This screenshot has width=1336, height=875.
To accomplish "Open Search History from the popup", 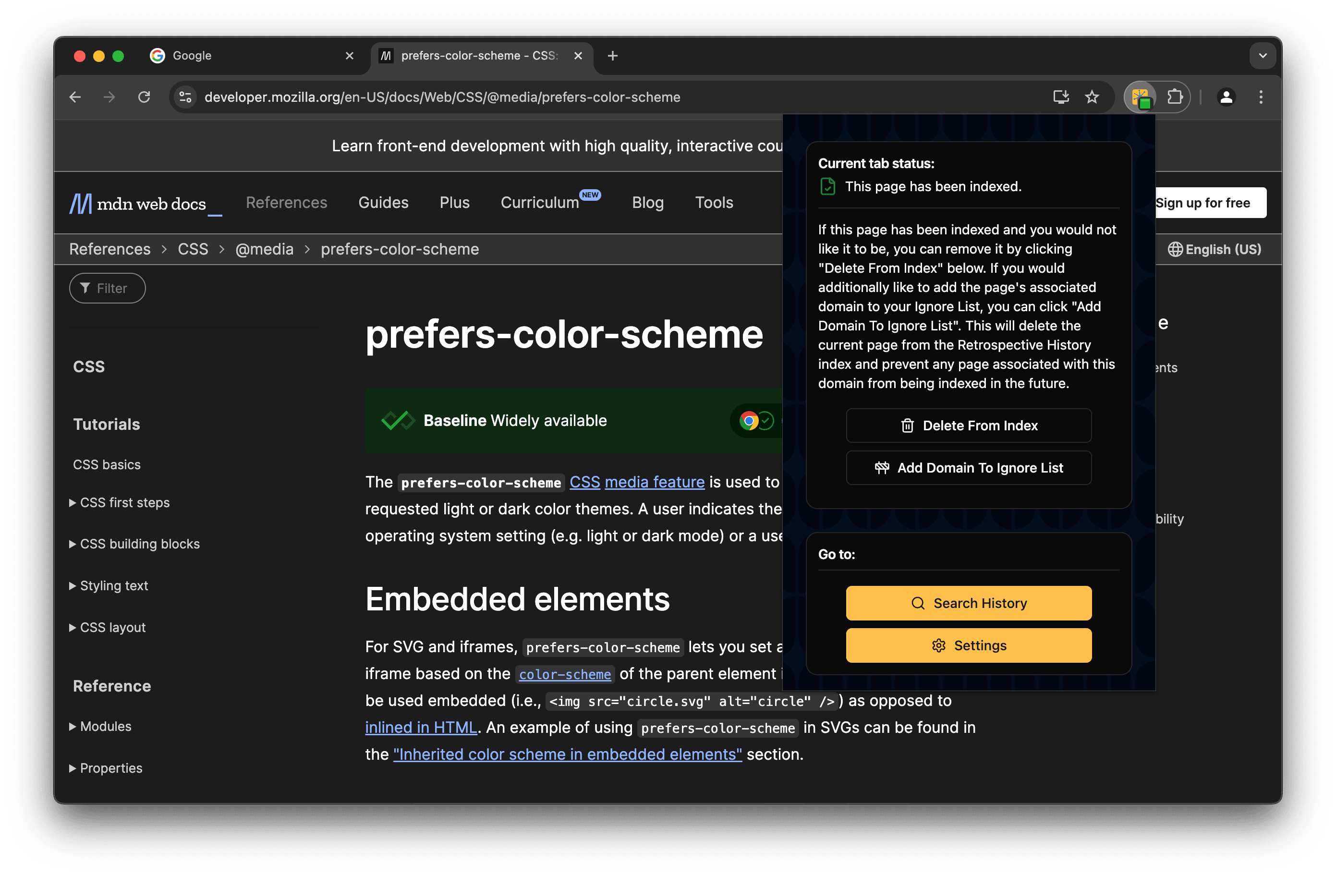I will (x=968, y=603).
